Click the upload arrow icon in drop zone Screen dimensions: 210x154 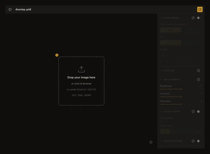(81, 69)
